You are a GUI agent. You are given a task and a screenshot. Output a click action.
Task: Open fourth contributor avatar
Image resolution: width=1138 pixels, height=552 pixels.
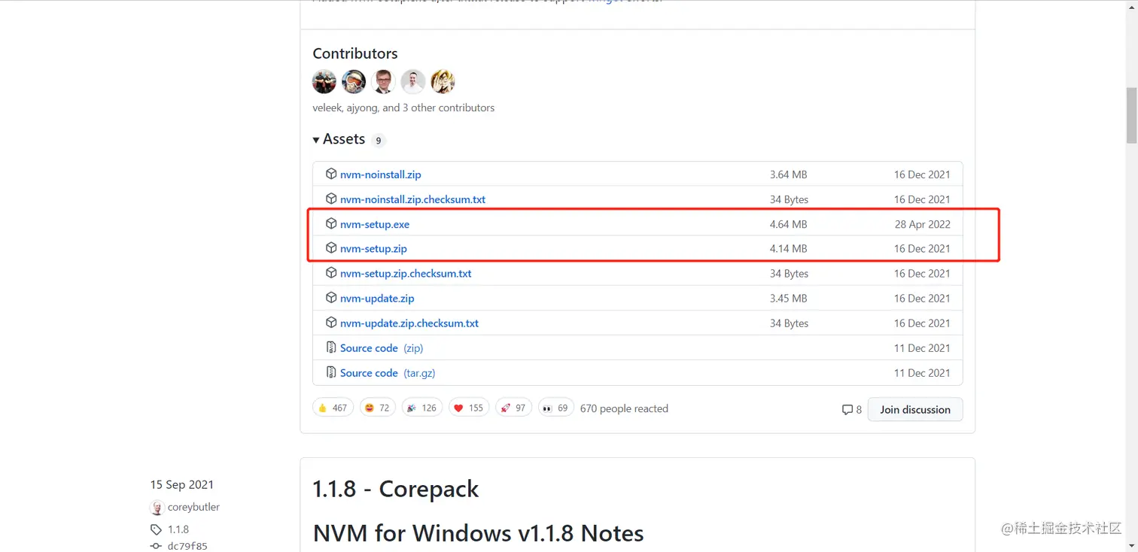click(x=413, y=81)
